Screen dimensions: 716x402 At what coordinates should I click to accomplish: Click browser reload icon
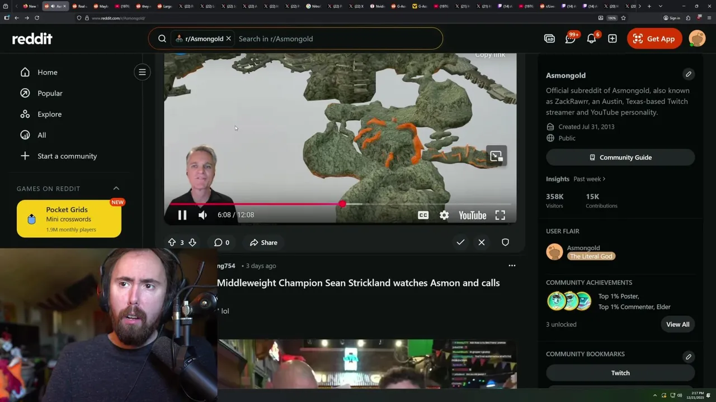click(x=37, y=18)
